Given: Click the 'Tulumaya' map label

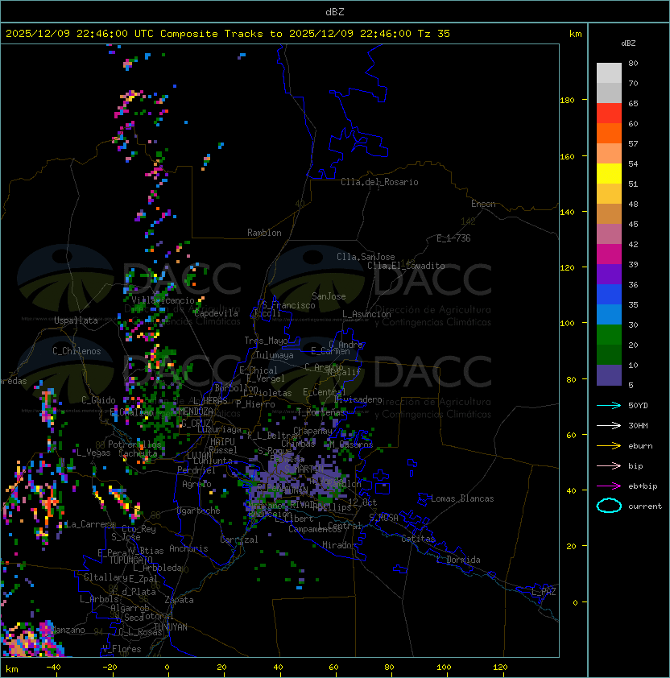Looking at the screenshot, I should click(275, 355).
